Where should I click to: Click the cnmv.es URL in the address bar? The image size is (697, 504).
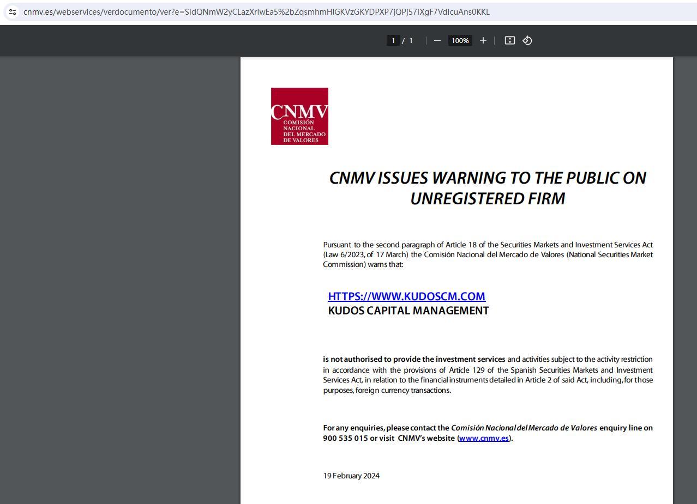click(256, 11)
